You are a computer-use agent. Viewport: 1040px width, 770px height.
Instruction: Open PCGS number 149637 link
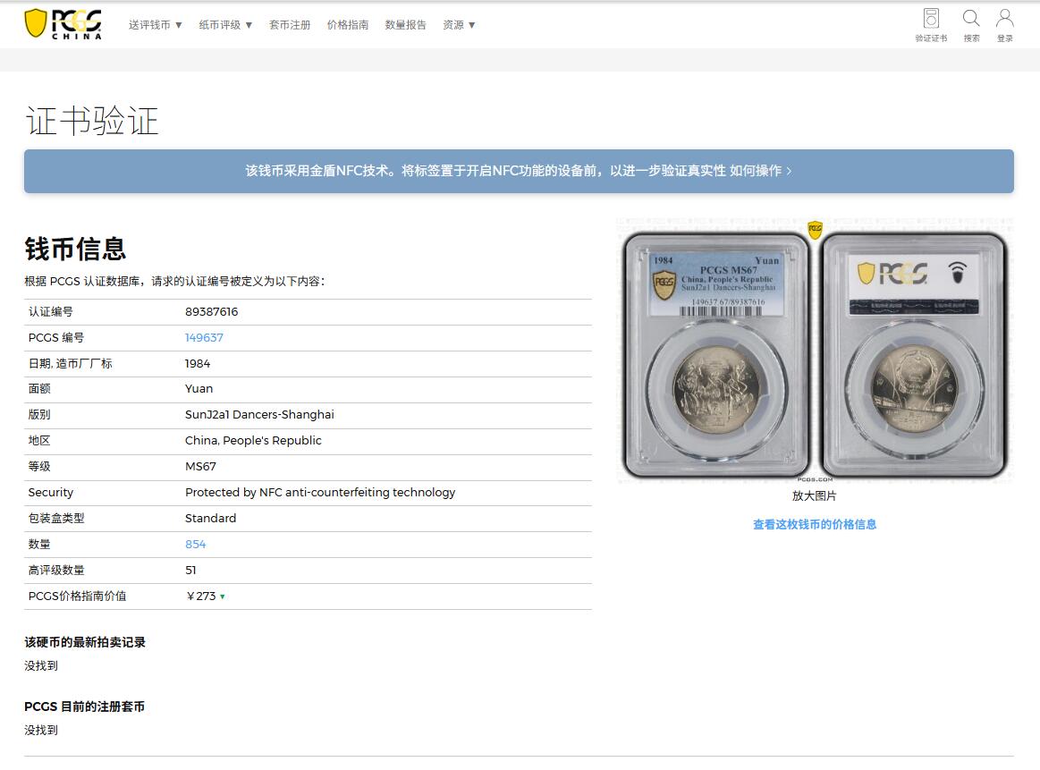[204, 337]
